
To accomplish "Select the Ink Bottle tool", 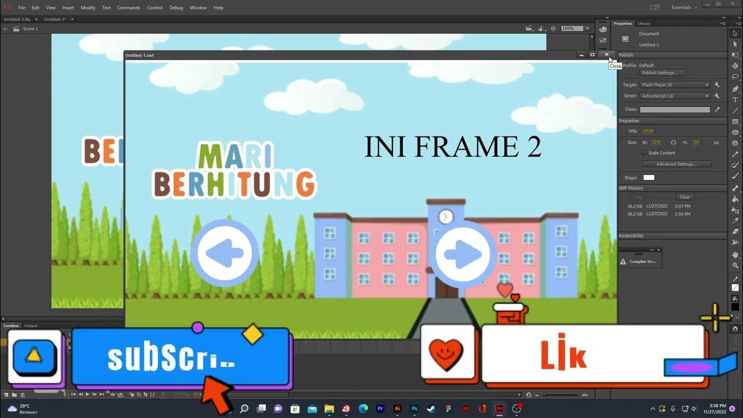I will 735,210.
